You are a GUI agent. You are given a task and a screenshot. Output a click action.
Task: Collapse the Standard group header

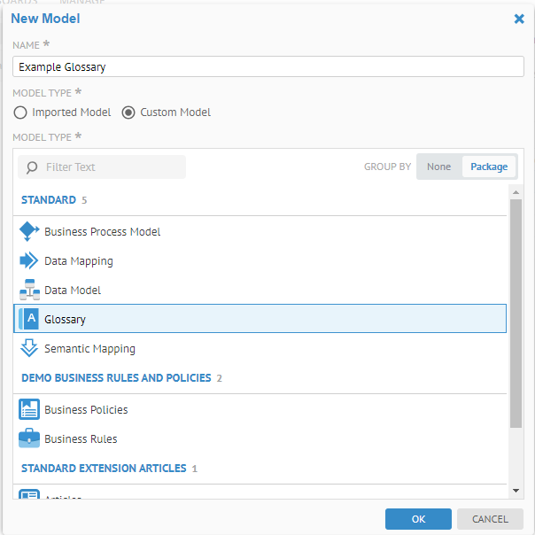click(x=49, y=200)
